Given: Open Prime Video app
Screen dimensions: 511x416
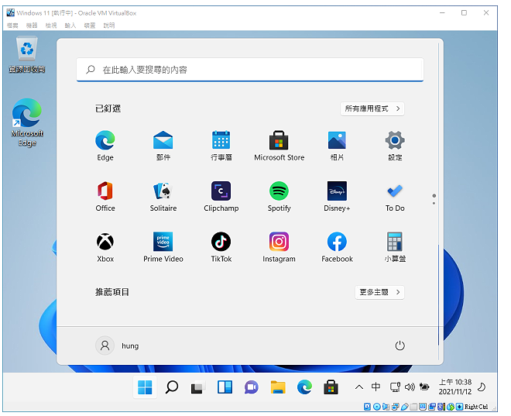Looking at the screenshot, I should (163, 247).
